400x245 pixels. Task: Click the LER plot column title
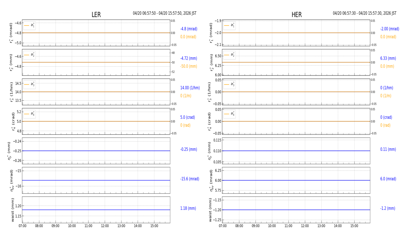(96, 15)
